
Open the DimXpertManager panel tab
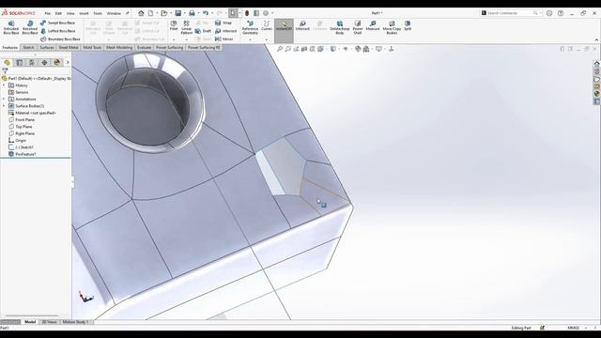pos(44,63)
